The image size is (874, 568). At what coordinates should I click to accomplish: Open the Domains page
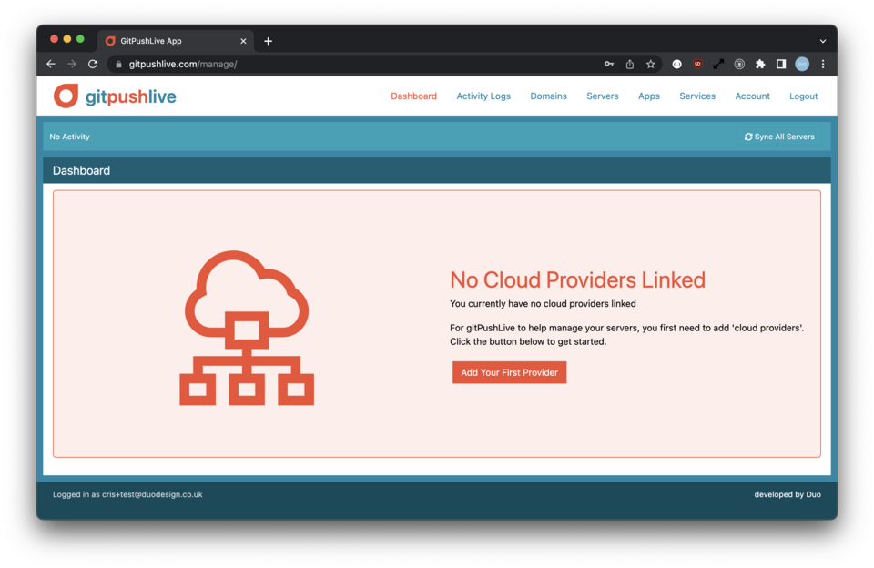[x=548, y=96]
